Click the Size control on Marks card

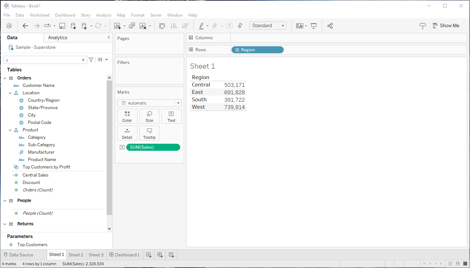[x=149, y=116]
